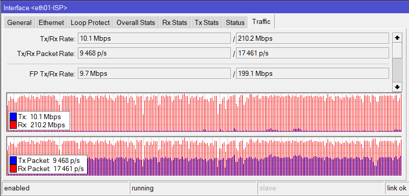Click 'Tx: 10.1 Mbps' legend text
Image resolution: width=409 pixels, height=196 pixels.
(x=39, y=117)
